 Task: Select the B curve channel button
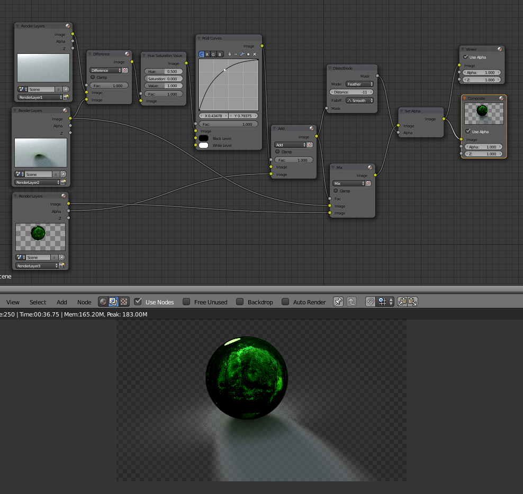[x=220, y=54]
